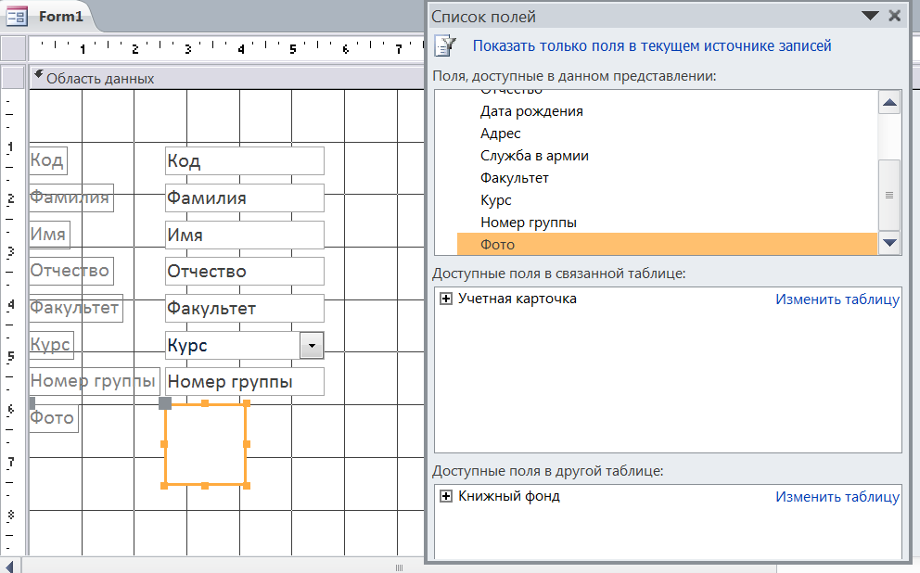Viewport: 920px width, 573px height.
Task: Click the field list filter icon
Action: pos(446,45)
